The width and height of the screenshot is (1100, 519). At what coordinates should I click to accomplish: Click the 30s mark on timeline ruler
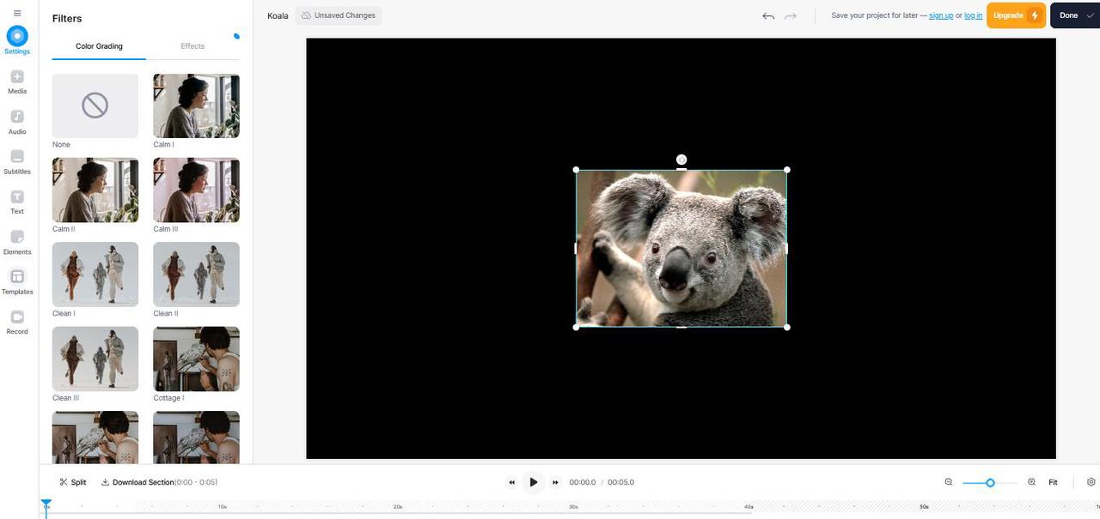[573, 507]
